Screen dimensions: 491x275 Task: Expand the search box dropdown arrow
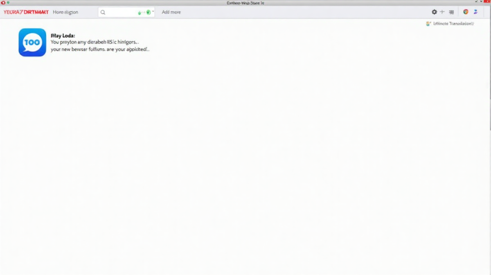(x=153, y=12)
